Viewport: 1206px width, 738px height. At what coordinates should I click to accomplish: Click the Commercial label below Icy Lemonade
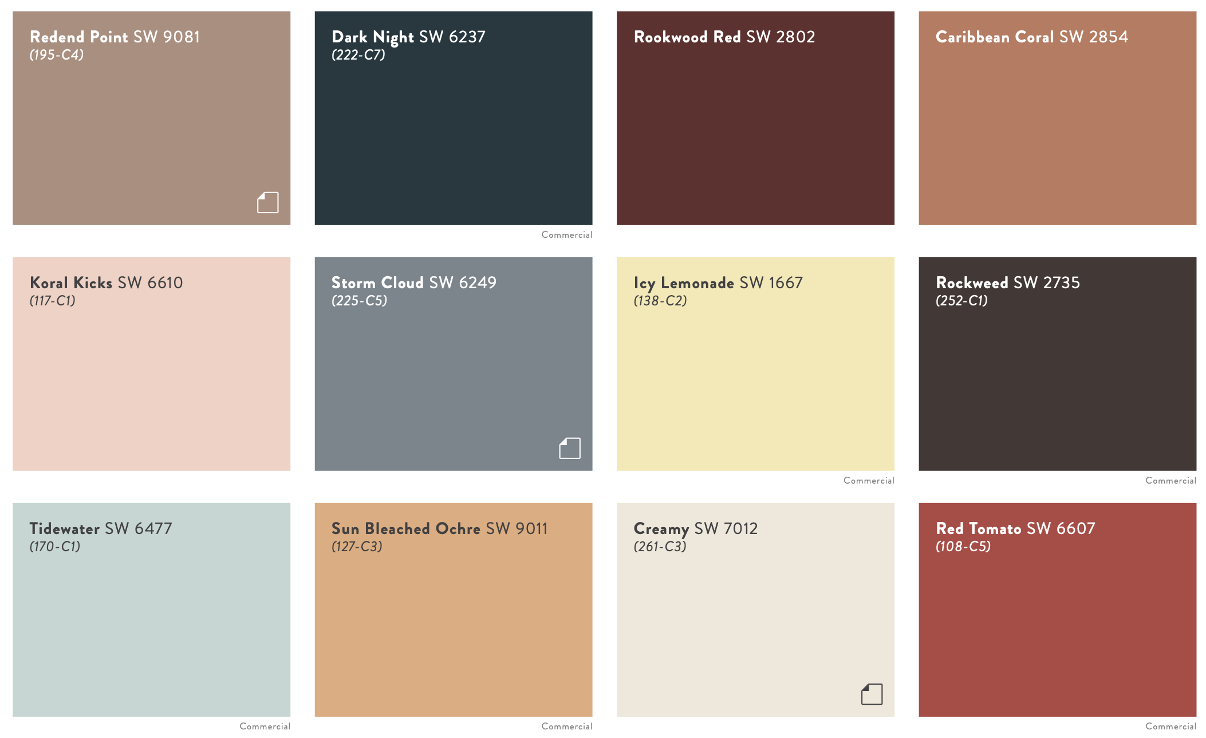tap(868, 480)
